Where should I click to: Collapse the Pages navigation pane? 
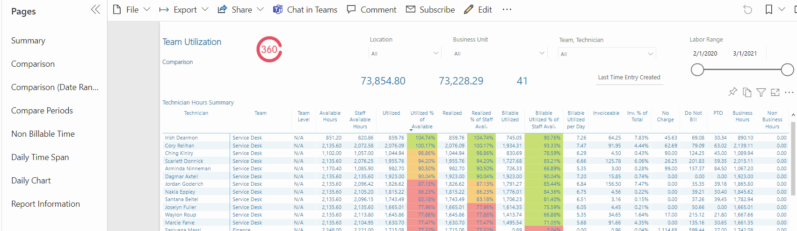[95, 10]
